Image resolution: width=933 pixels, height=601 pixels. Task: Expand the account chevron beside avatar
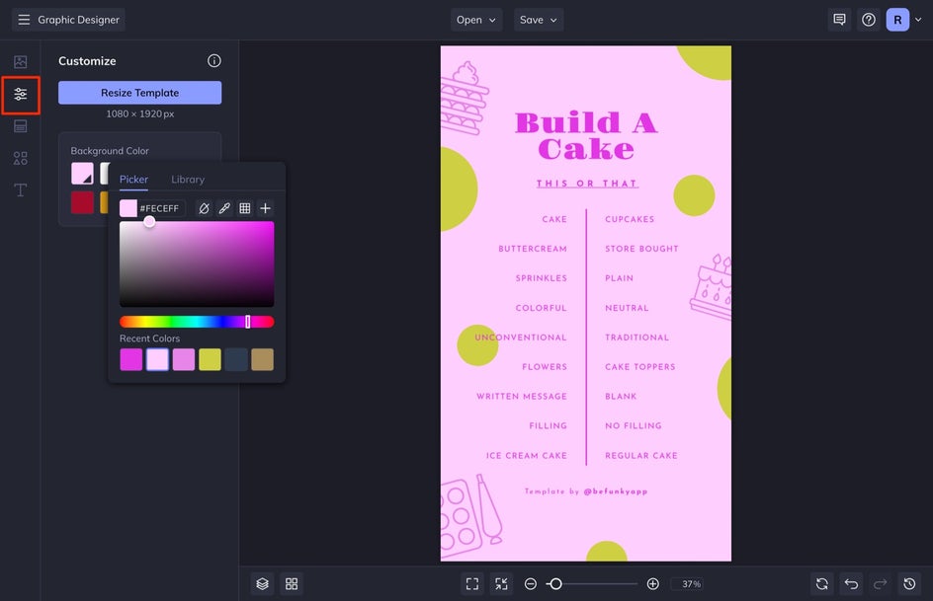pos(918,20)
